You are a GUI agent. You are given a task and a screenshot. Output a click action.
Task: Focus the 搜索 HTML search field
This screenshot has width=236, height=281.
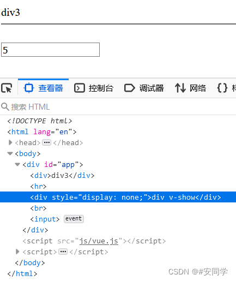tap(118, 107)
